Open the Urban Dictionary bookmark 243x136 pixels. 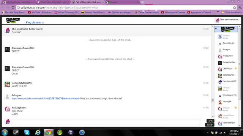tap(67, 12)
